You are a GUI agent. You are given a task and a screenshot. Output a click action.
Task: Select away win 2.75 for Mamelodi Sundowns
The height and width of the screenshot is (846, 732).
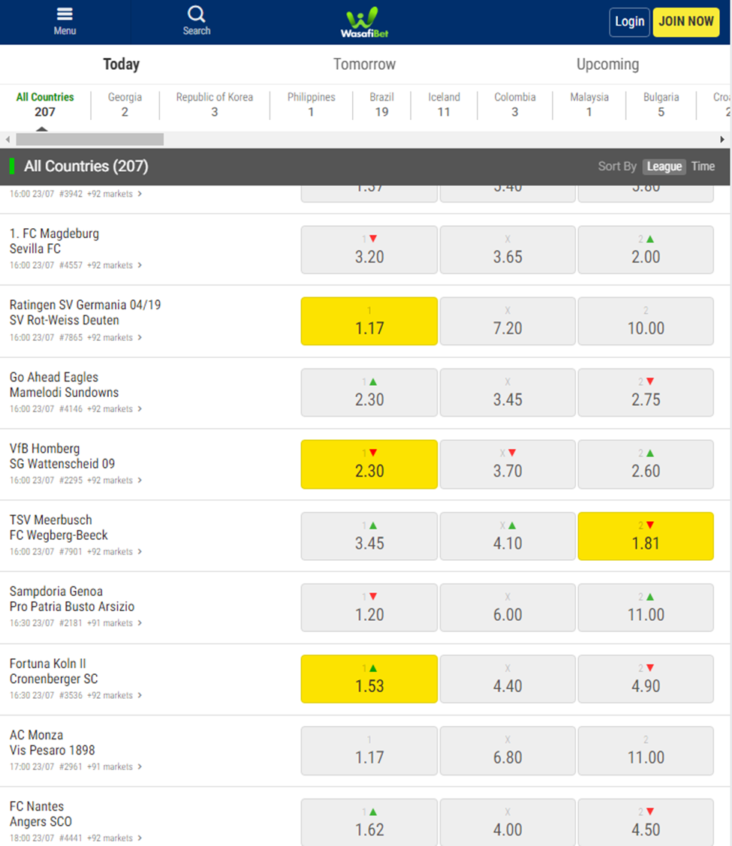[646, 393]
